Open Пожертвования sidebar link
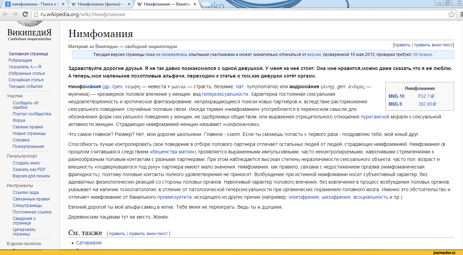Screen dimensions: 463x255 28,147
